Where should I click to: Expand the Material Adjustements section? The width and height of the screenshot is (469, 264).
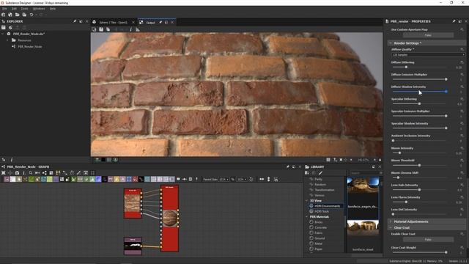391,221
